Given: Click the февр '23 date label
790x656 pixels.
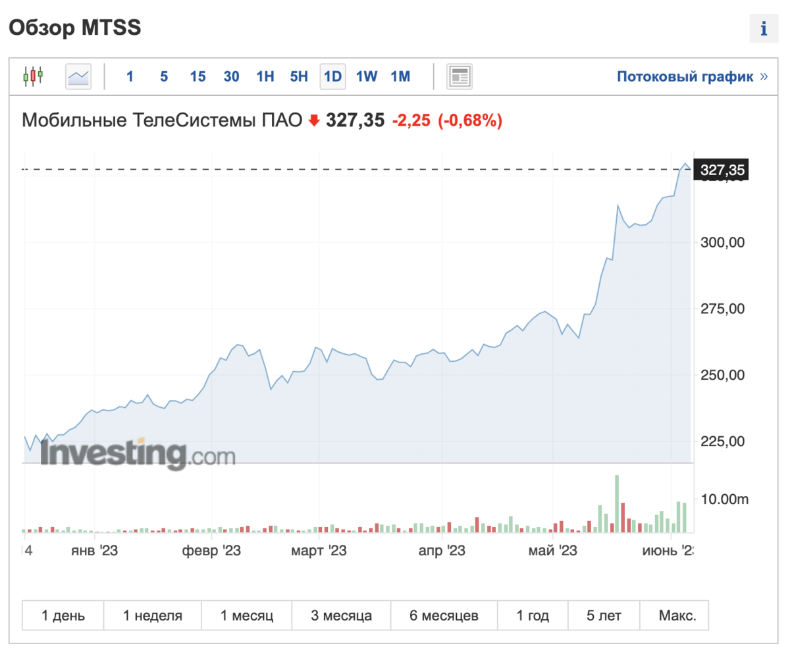Looking at the screenshot, I should tap(211, 550).
